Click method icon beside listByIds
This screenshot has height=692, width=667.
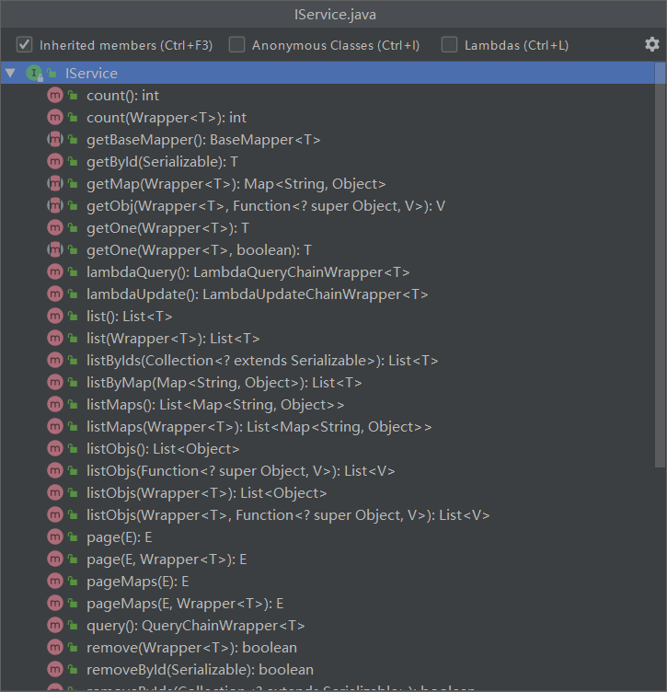coord(55,360)
